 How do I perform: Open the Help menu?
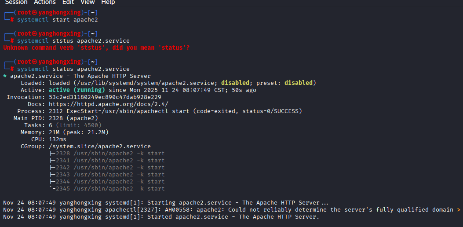tap(108, 2)
